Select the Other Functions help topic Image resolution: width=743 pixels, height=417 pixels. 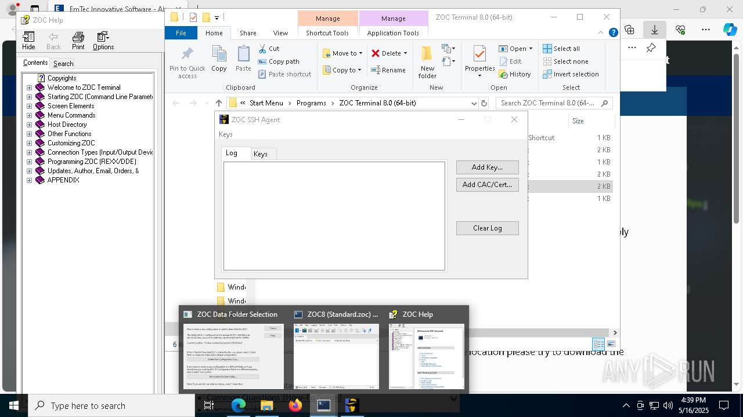(x=69, y=134)
